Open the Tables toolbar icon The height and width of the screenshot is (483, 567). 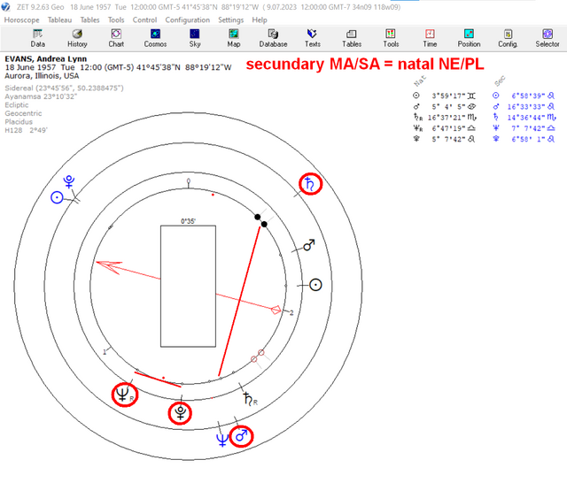point(352,38)
